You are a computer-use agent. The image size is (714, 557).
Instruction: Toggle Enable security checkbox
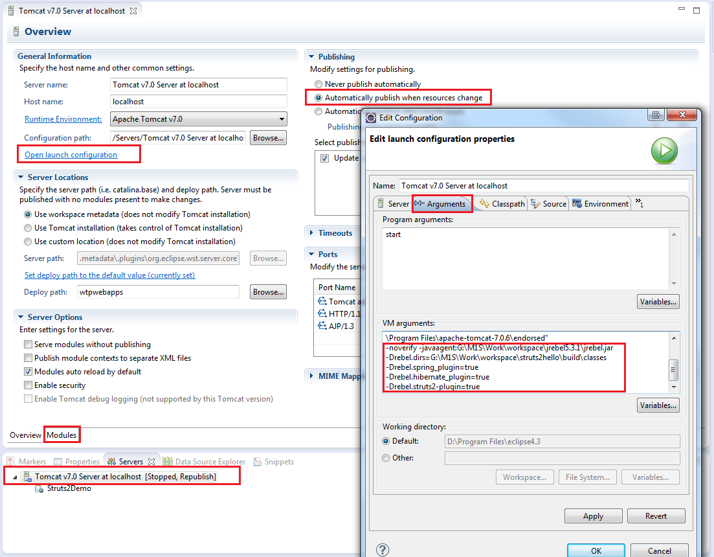[x=28, y=386]
